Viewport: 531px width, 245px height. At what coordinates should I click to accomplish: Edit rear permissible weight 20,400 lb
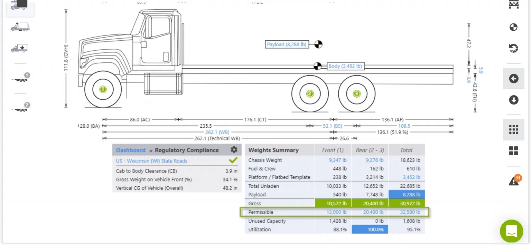pyautogui.click(x=373, y=212)
